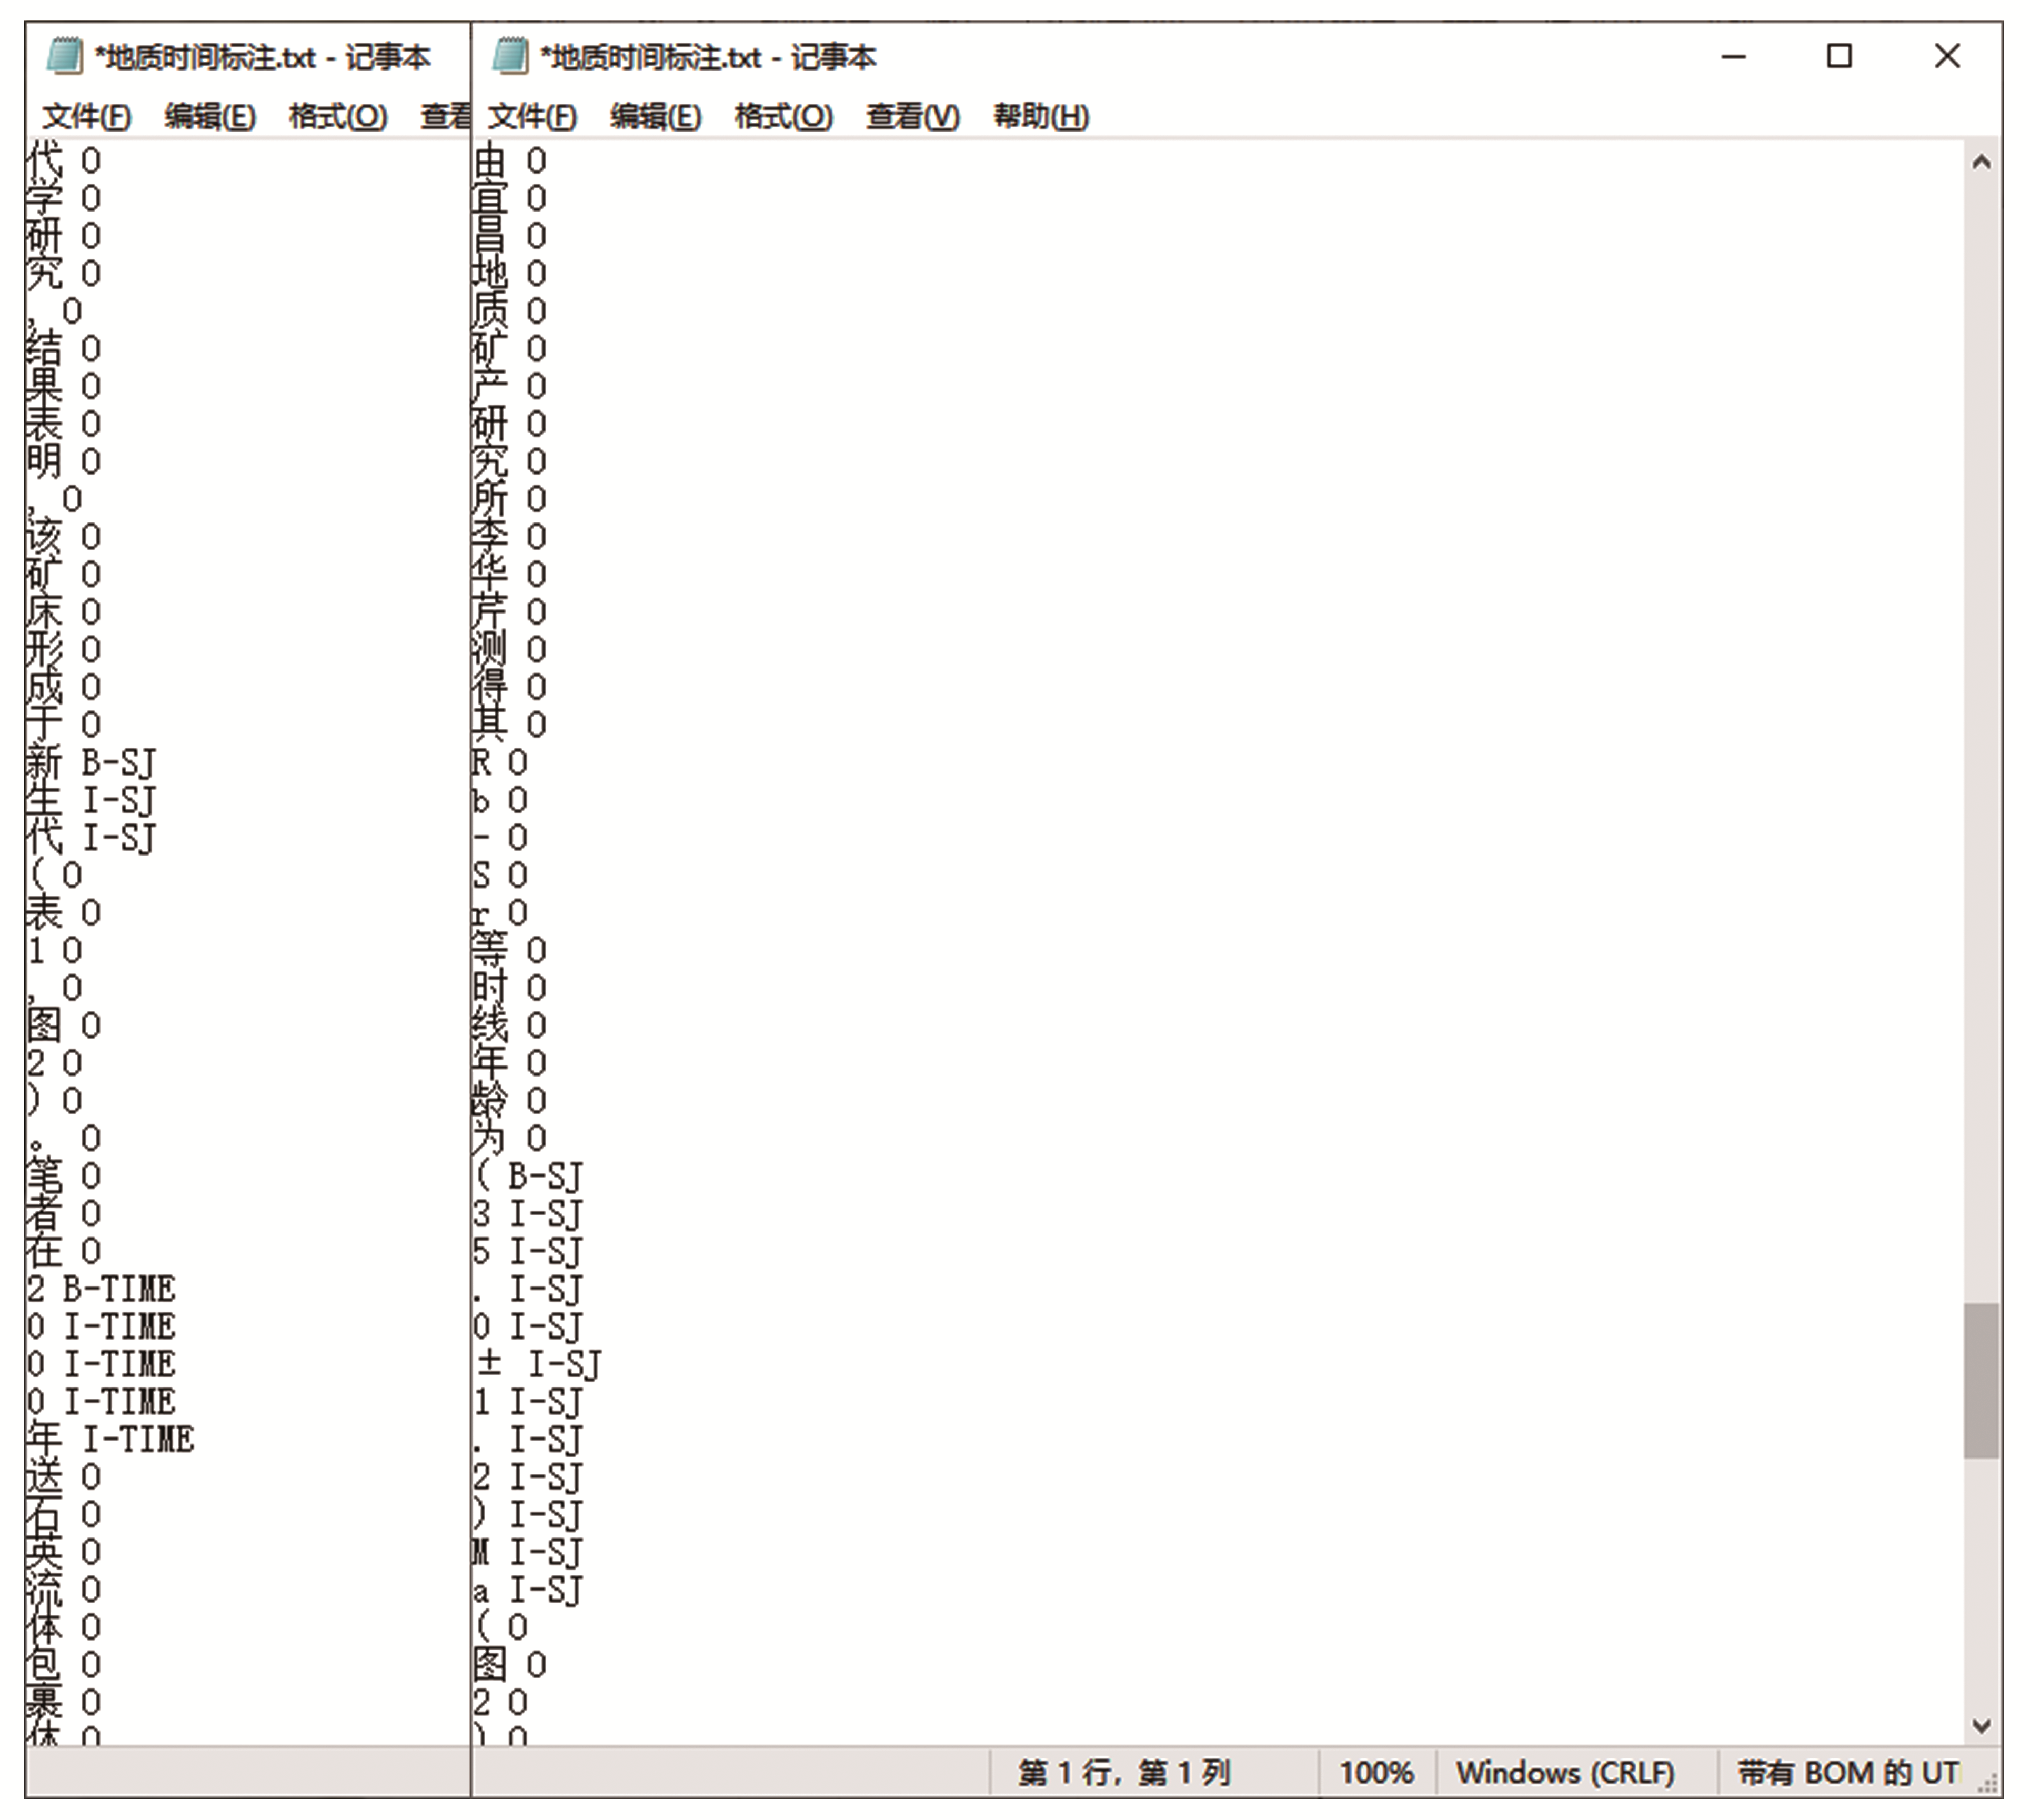Open 格式(O) menu in left window
This screenshot has height=1820, width=2030.
click(337, 117)
